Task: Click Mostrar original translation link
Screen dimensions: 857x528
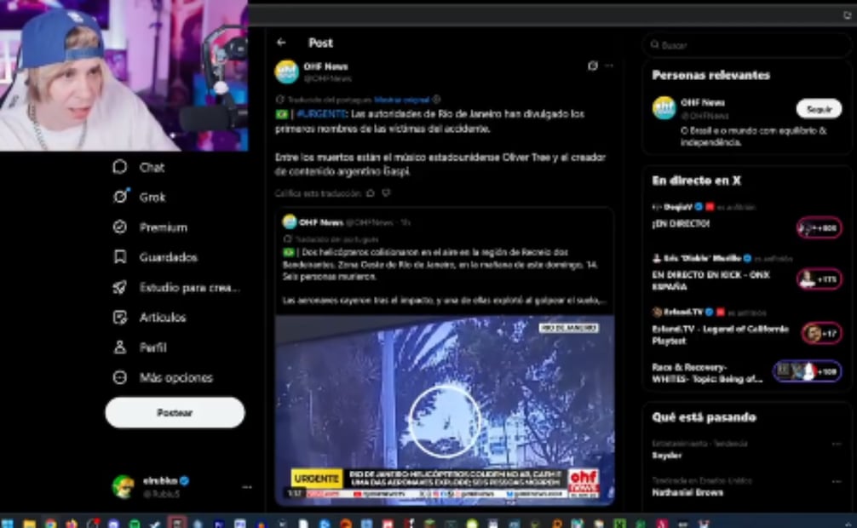Action: click(402, 100)
